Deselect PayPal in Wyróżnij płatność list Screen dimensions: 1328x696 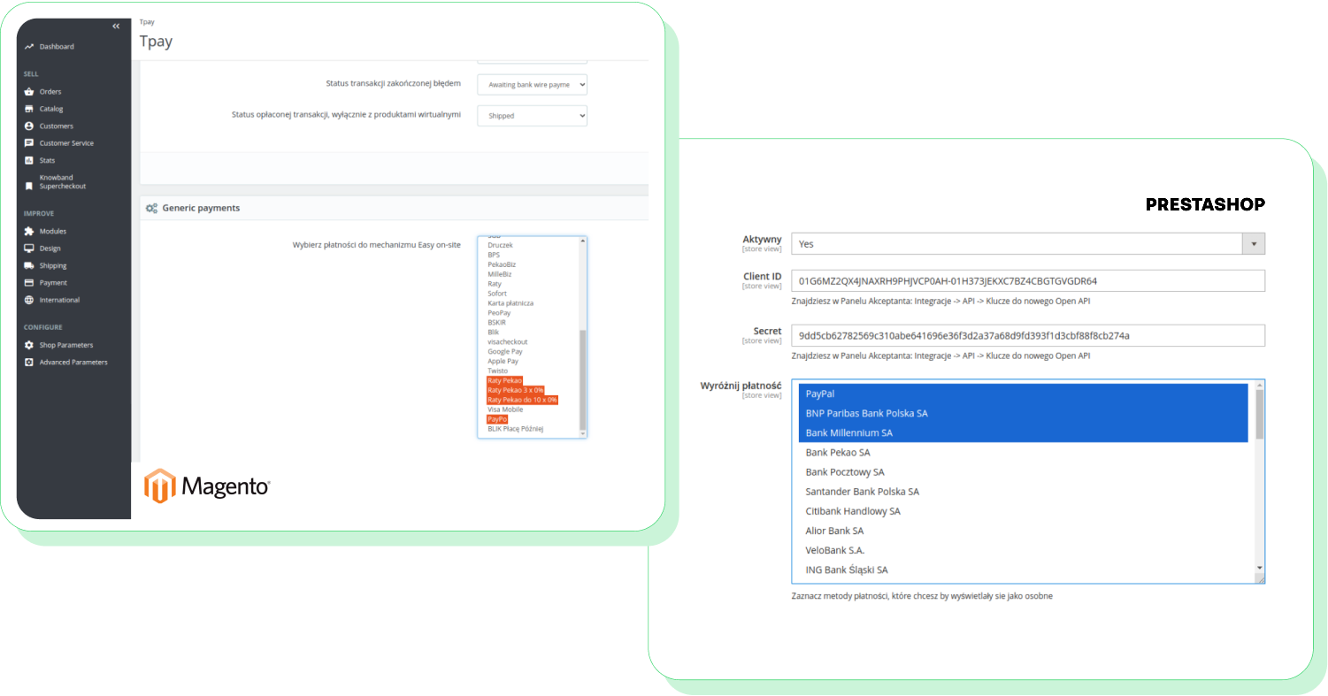820,394
